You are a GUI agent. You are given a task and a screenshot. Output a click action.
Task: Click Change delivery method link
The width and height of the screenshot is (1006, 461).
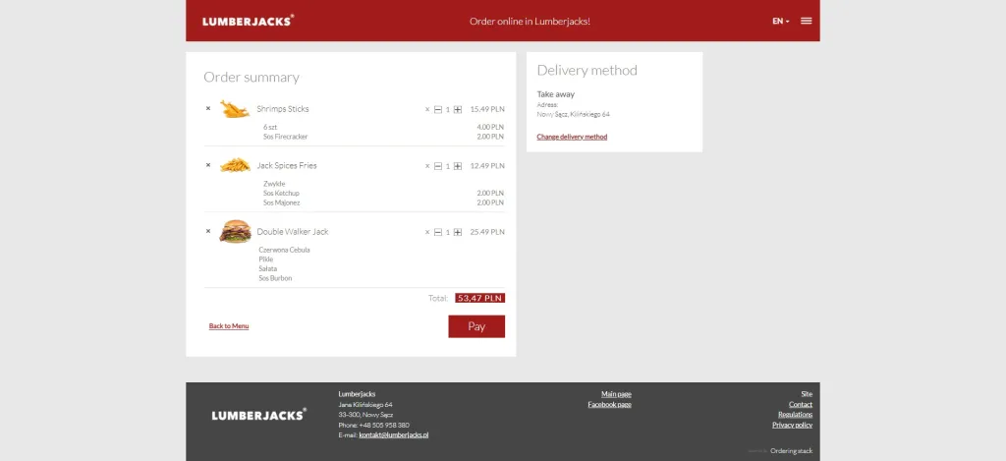tap(572, 137)
